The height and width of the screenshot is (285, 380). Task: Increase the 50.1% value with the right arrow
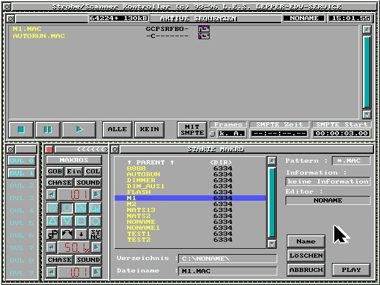[96, 247]
